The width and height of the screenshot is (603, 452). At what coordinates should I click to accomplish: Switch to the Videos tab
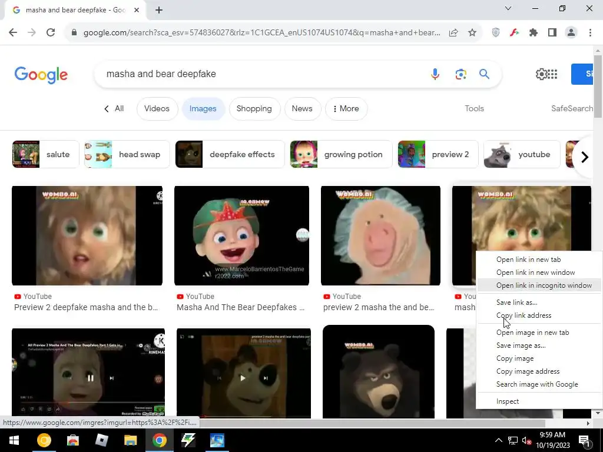click(157, 109)
